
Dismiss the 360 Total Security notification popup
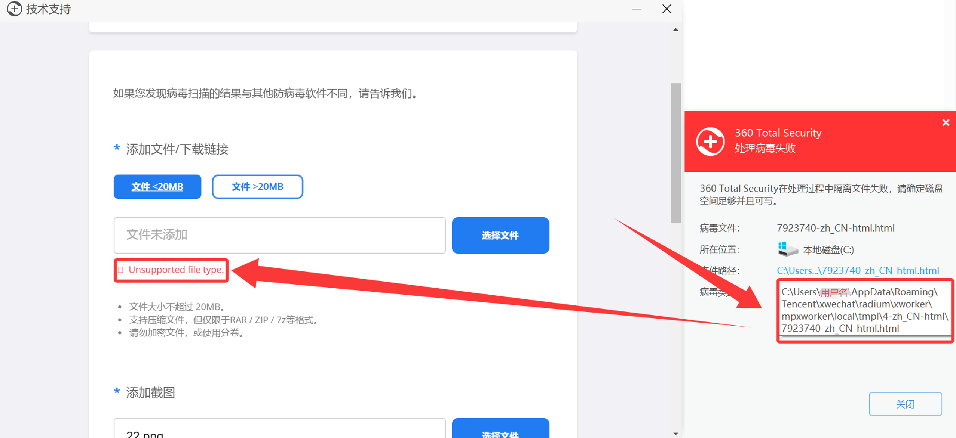tap(946, 122)
